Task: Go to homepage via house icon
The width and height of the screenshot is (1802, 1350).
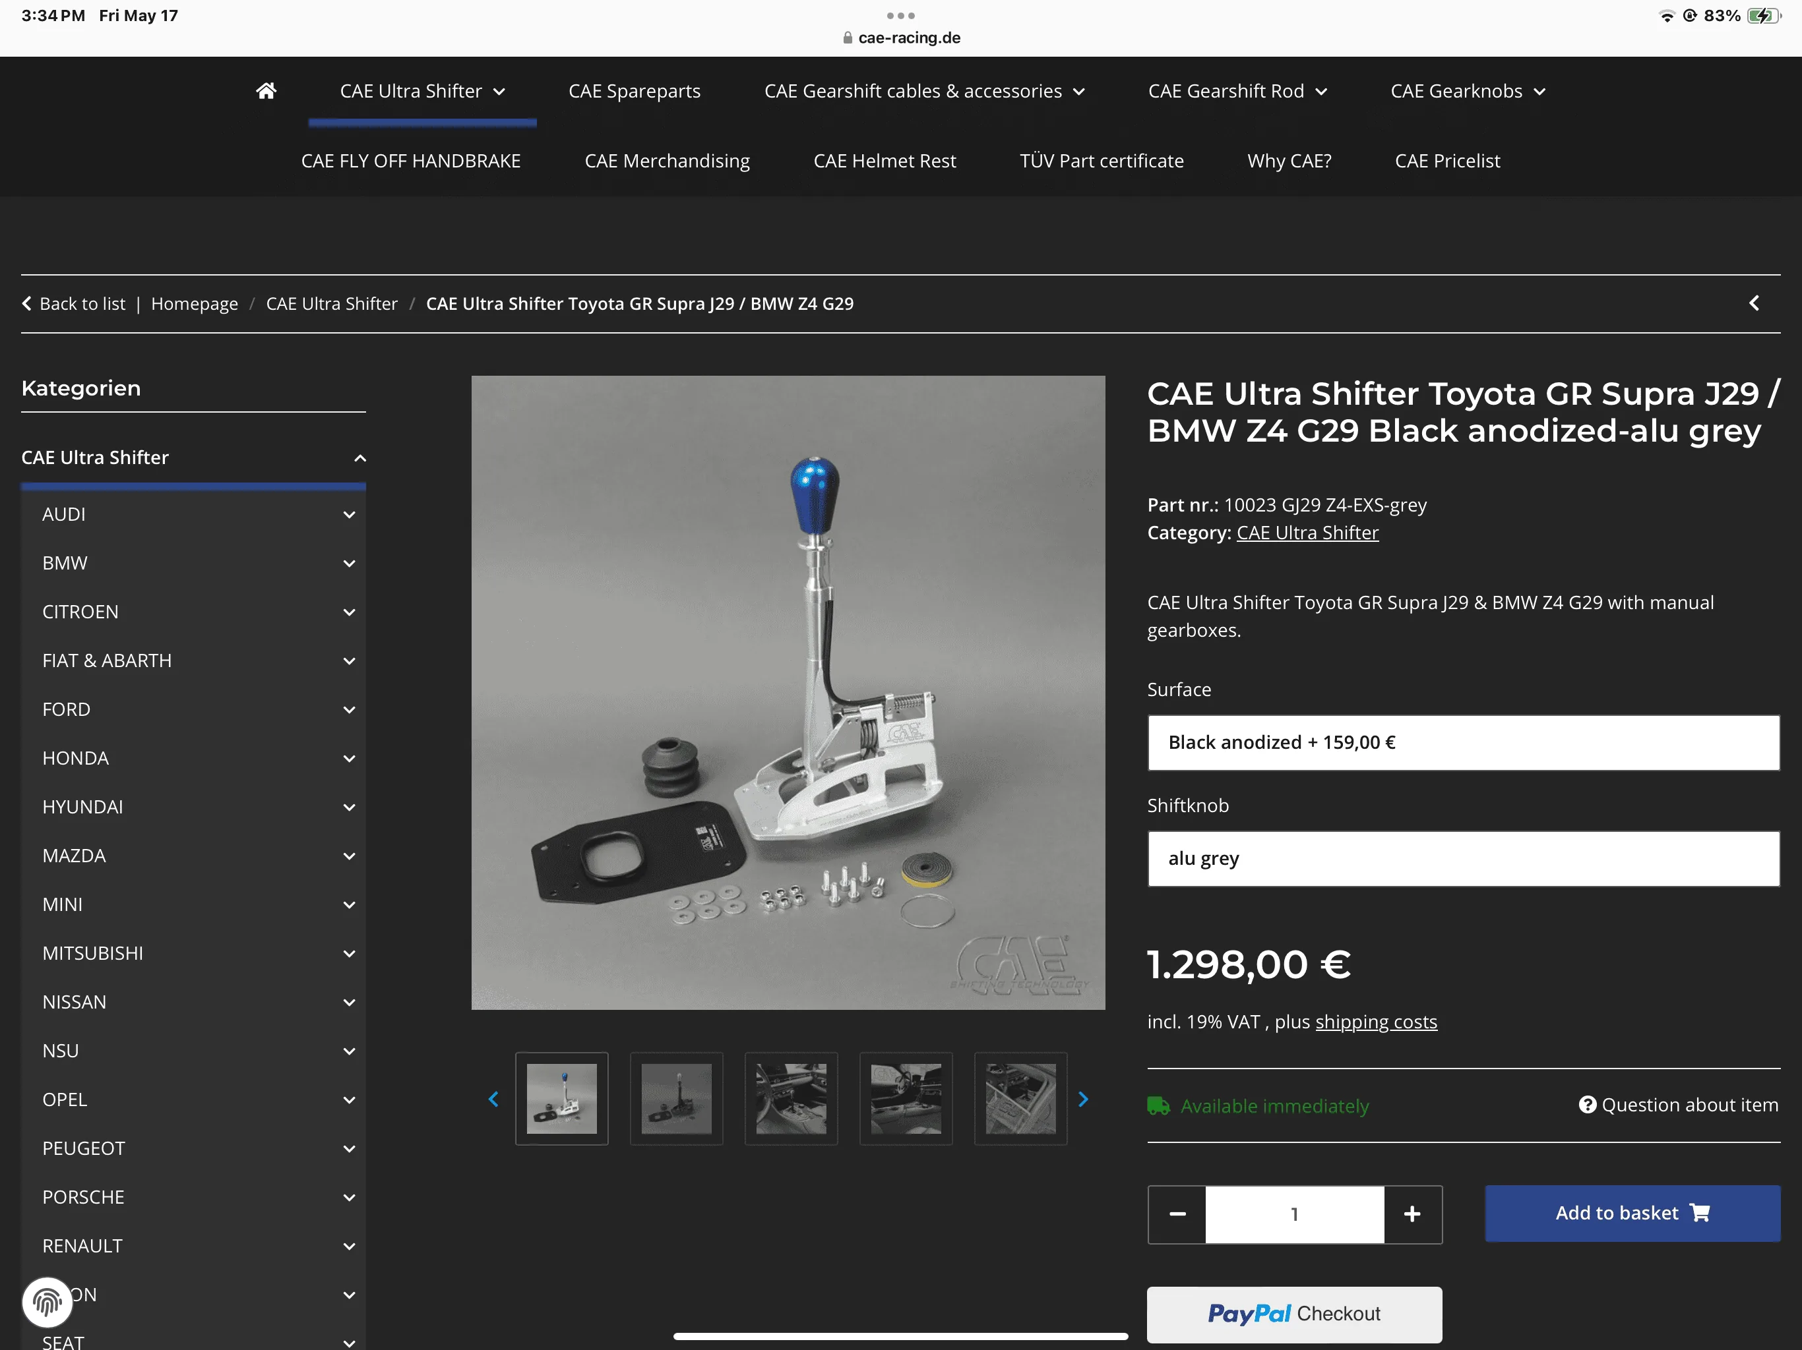Action: [x=266, y=91]
